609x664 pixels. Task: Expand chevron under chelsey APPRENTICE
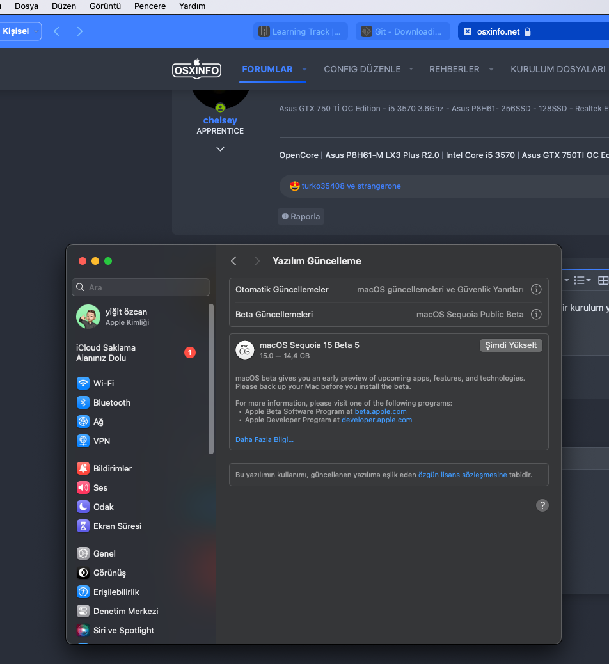pos(220,149)
